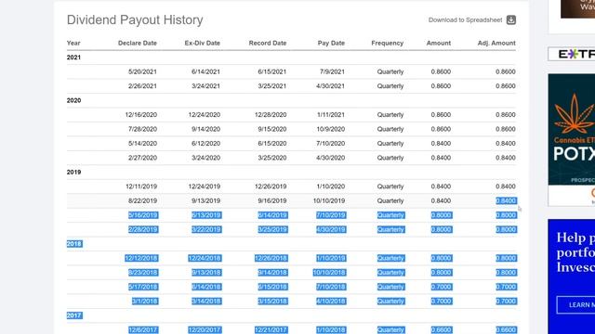Viewport: 595px width, 334px height.
Task: Open the POTX Cannabis ETF advertisement
Action: click(572, 140)
